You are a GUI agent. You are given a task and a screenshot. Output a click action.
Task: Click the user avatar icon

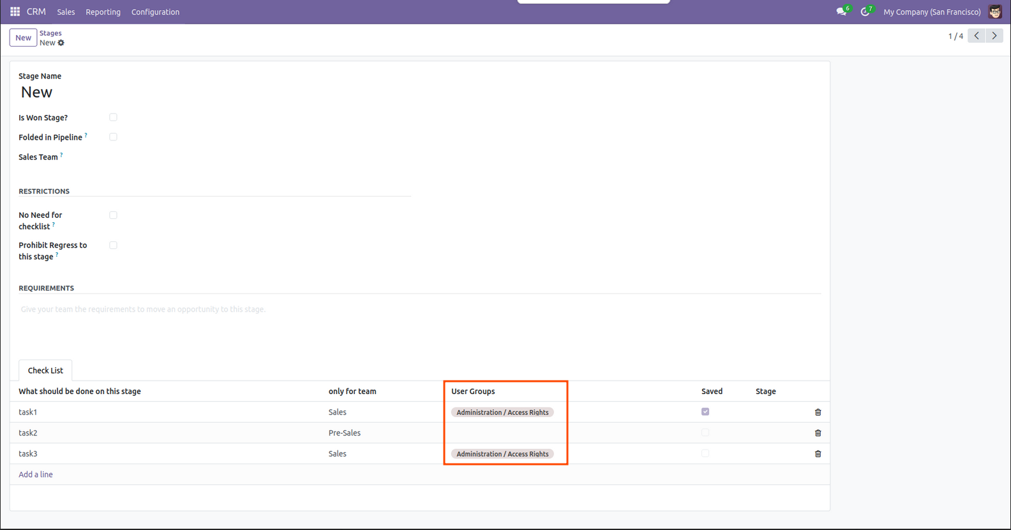[x=994, y=11]
